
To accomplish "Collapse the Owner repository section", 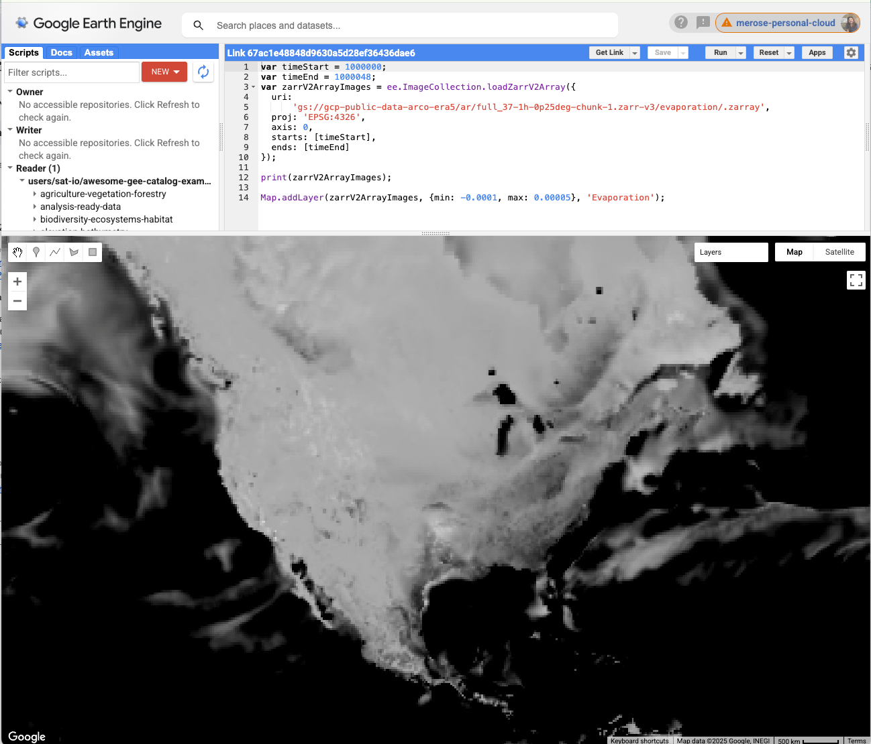I will pyautogui.click(x=10, y=92).
